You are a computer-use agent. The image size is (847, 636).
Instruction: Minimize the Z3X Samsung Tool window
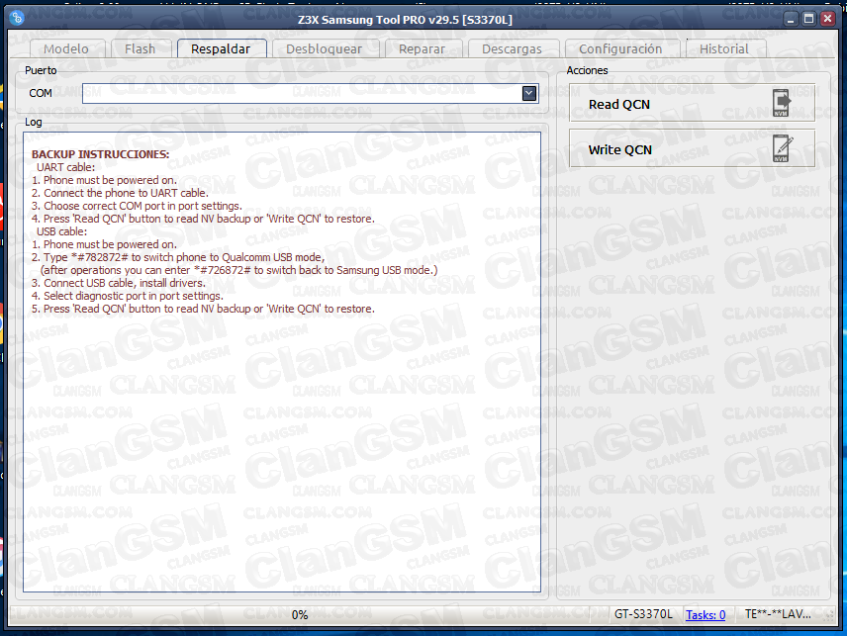pyautogui.click(x=791, y=19)
